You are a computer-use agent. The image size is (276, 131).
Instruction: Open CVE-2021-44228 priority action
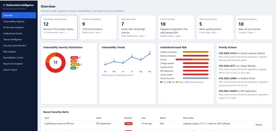pyautogui.click(x=244, y=94)
